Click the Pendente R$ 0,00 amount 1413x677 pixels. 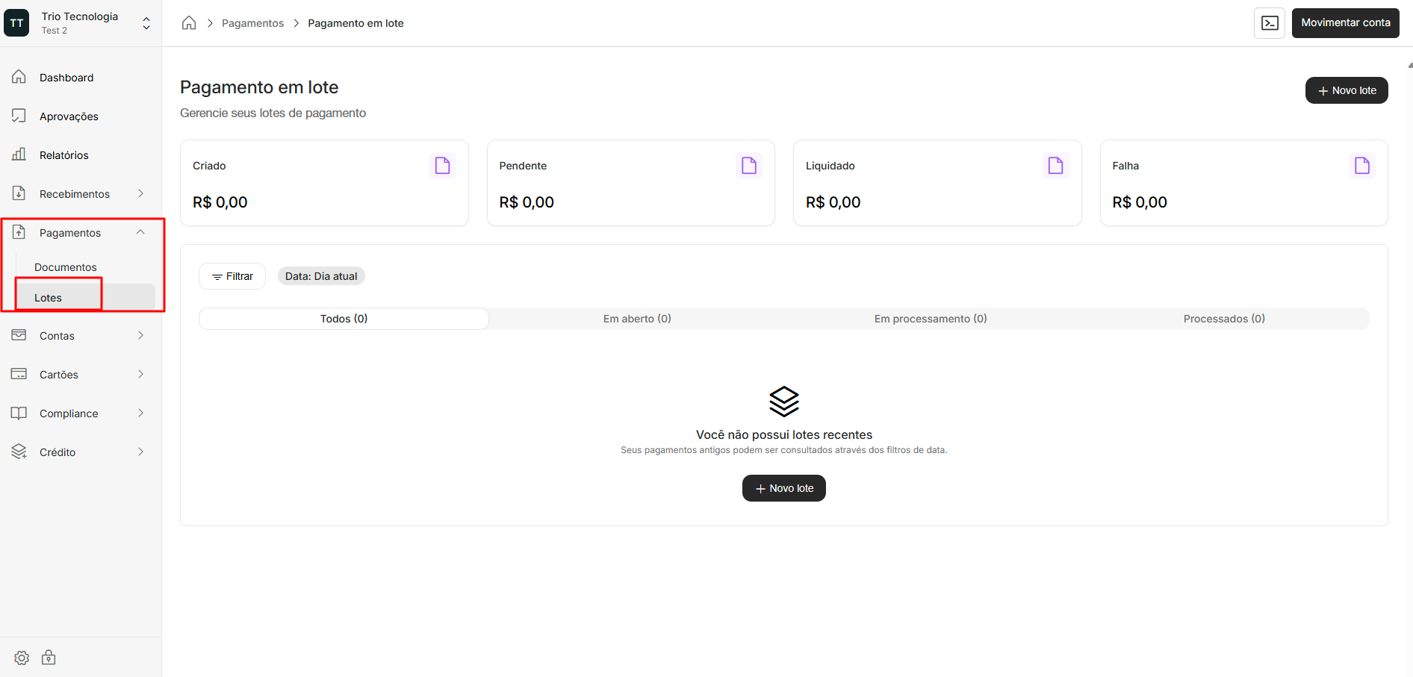pos(527,202)
